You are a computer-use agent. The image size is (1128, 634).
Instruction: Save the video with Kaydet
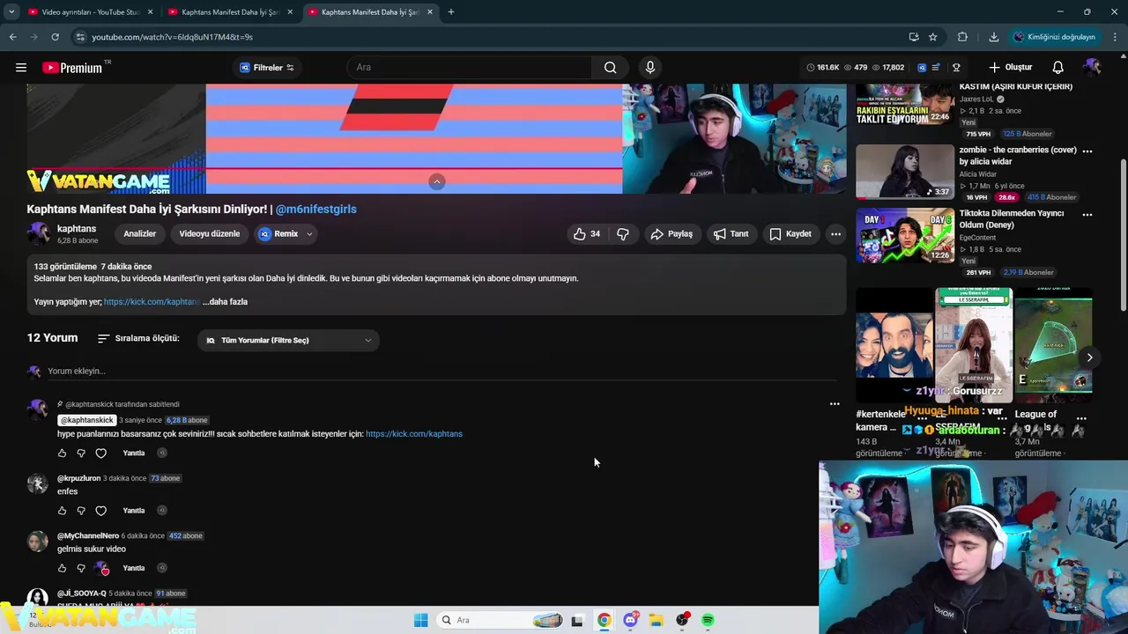point(790,234)
